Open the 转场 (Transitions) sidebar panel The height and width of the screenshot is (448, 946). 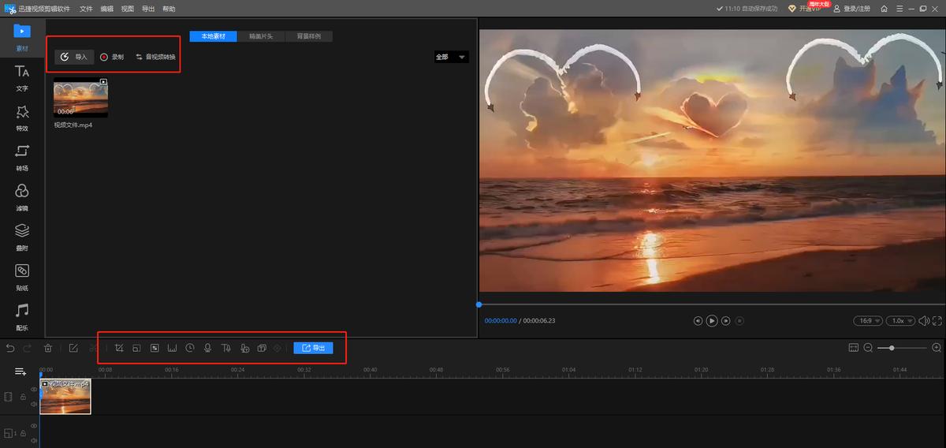[x=22, y=156]
